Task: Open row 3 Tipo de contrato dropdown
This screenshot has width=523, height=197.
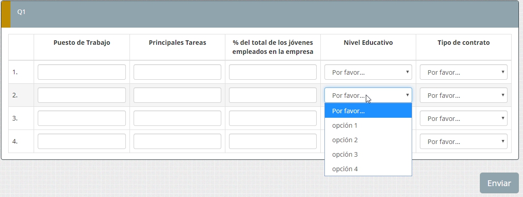Action: pos(463,118)
